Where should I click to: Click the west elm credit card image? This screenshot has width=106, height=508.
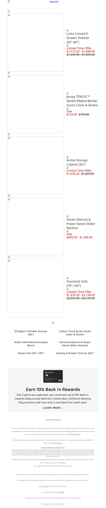click(x=53, y=376)
